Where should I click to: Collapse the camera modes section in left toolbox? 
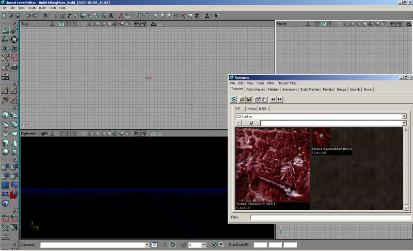tap(15, 23)
